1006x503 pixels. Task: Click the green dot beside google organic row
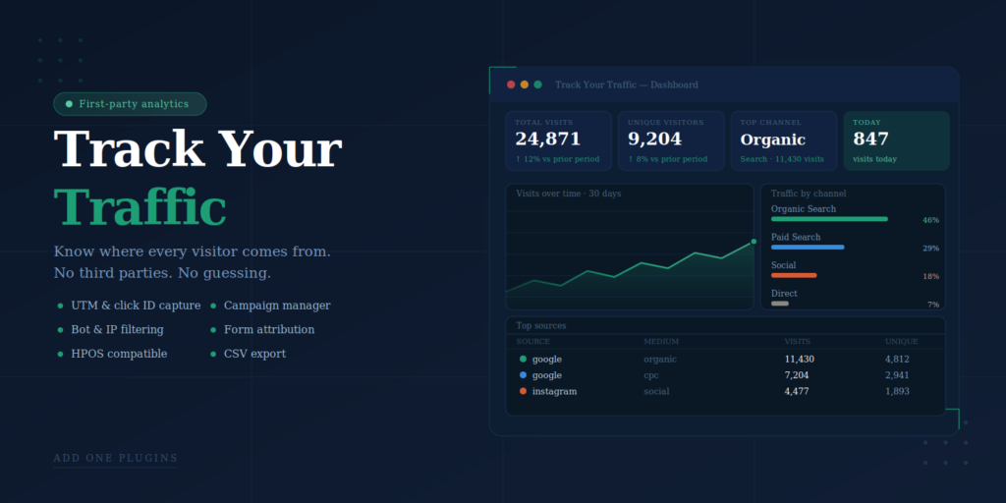point(523,360)
